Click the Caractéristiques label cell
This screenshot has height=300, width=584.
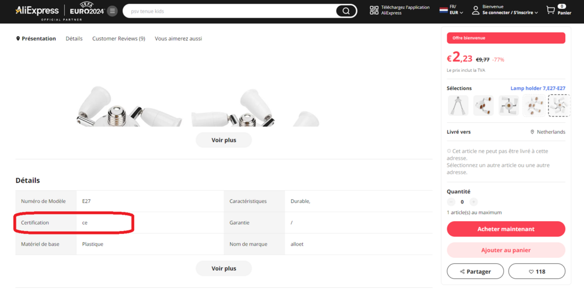[255, 201]
